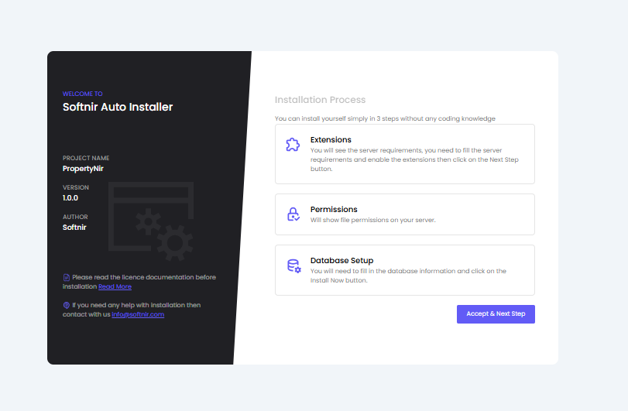This screenshot has height=411, width=628.
Task: Click the Softnir author name
Action: coord(74,228)
